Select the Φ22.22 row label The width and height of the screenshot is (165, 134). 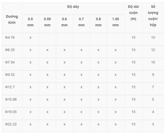click(x=11, y=124)
